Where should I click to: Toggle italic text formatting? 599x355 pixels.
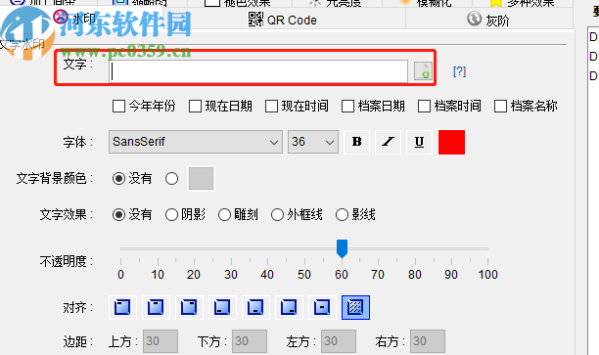389,142
